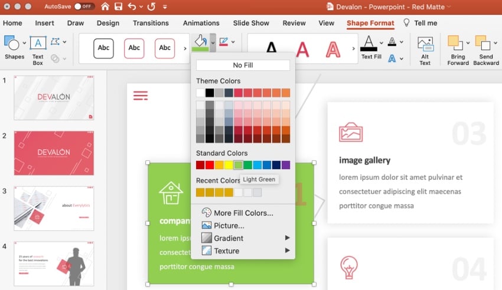
Task: Pick the Light Green standard color
Action: tap(238, 165)
